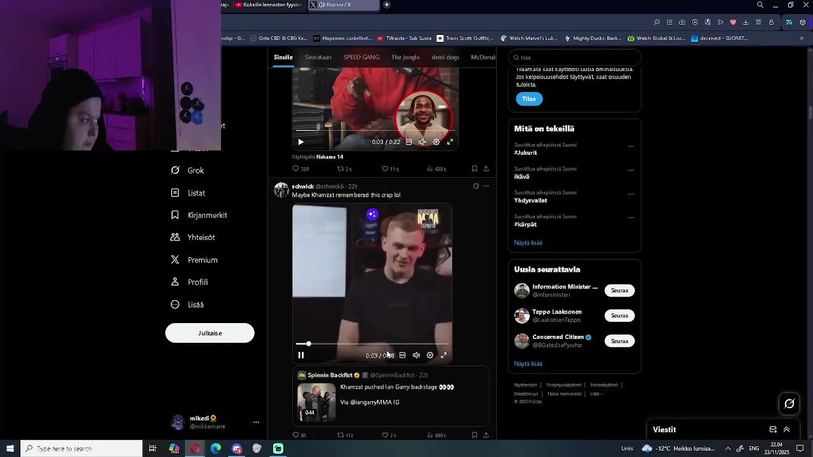The height and width of the screenshot is (457, 813).
Task: Seek on the schwick video progress bar
Action: [373, 344]
